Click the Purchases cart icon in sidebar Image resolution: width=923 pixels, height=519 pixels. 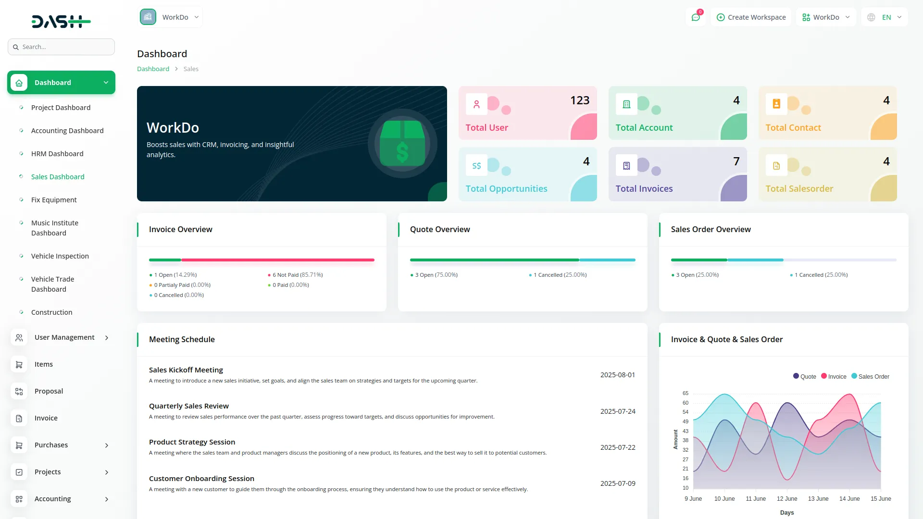(x=19, y=445)
